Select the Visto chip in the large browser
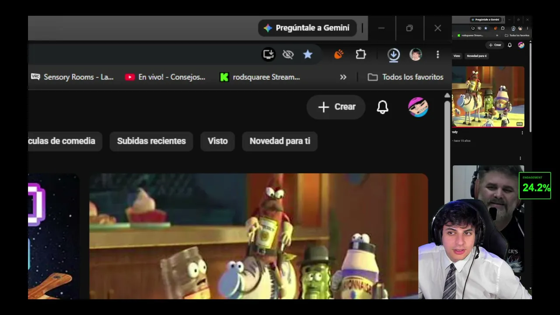Viewport: 560px width, 315px height. click(x=217, y=141)
